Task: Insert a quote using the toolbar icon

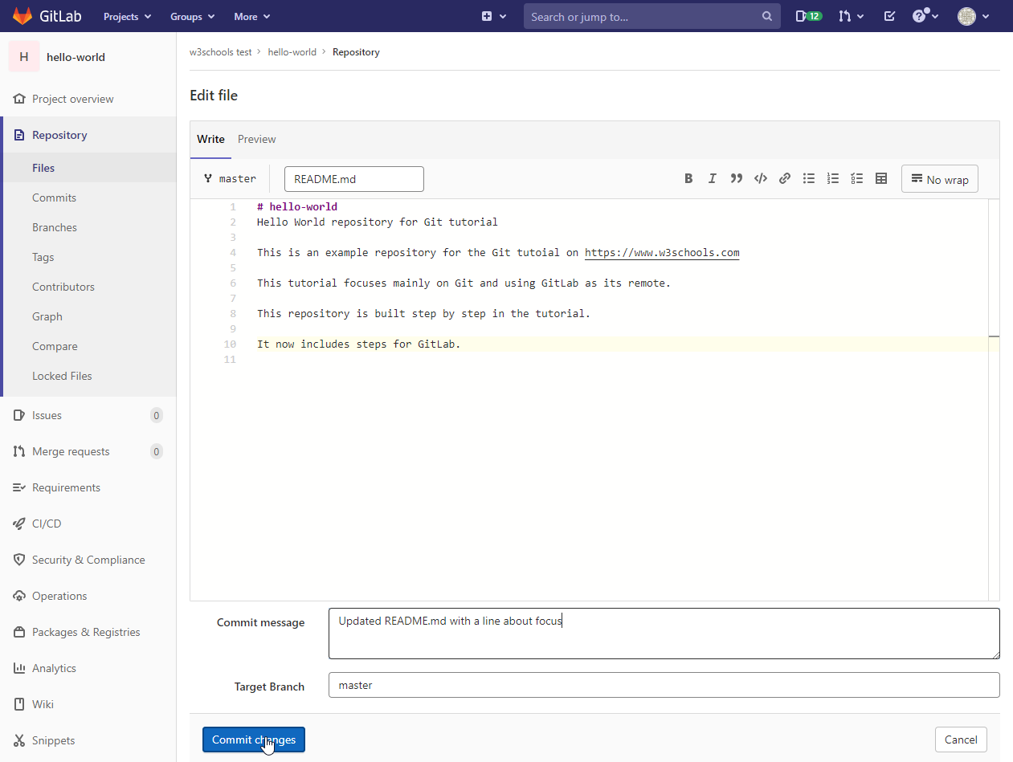Action: [x=736, y=179]
